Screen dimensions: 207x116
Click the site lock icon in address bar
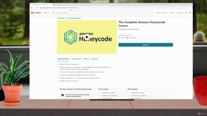(41, 8)
